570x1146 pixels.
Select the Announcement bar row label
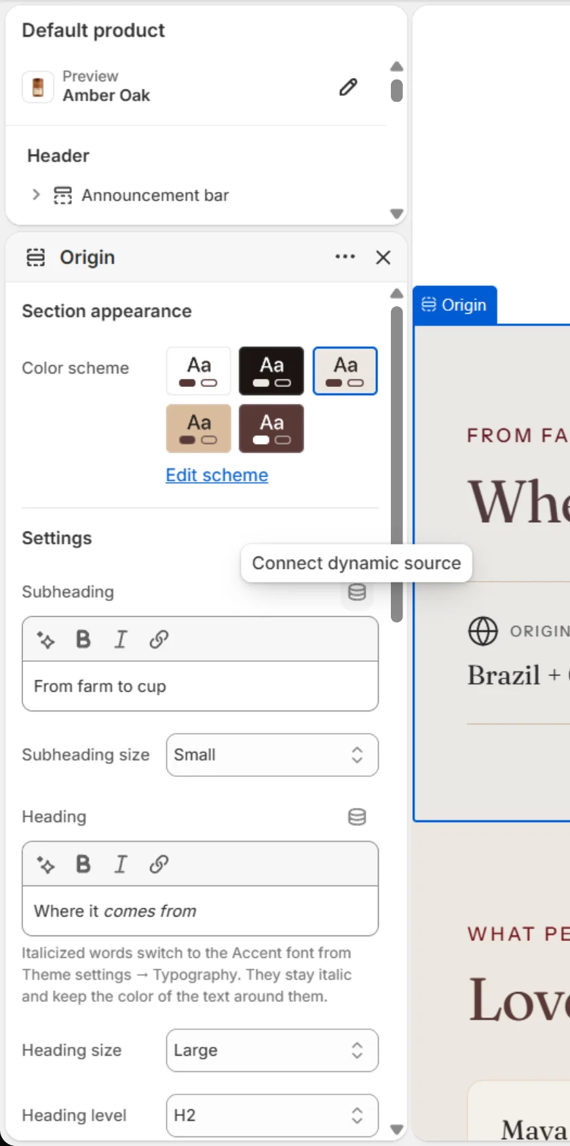coord(155,196)
